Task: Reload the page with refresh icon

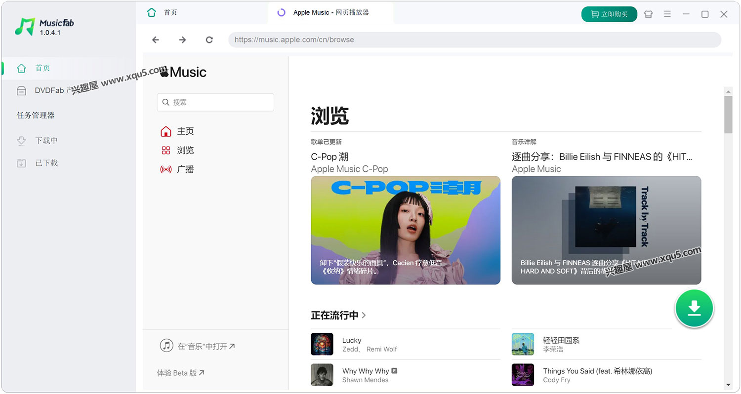Action: click(x=209, y=40)
